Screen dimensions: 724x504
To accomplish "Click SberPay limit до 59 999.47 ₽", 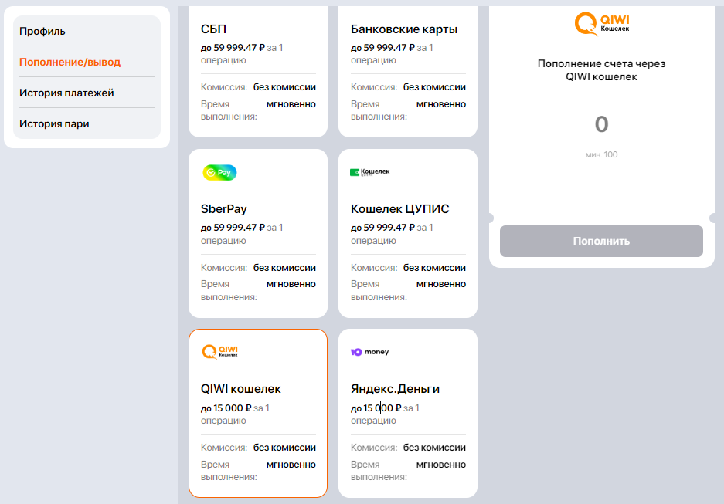I will pyautogui.click(x=233, y=228).
